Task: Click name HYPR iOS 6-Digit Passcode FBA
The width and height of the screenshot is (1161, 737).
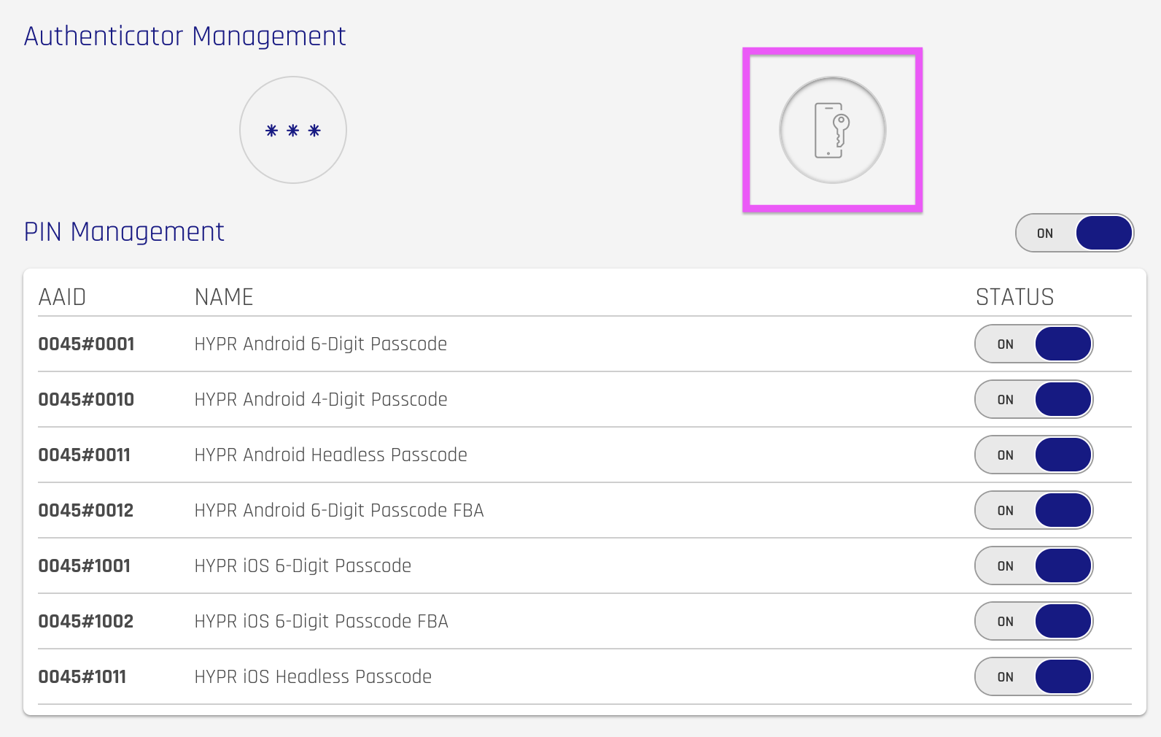Action: point(322,621)
